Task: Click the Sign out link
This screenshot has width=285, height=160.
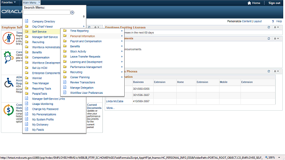Action: [x=274, y=3]
